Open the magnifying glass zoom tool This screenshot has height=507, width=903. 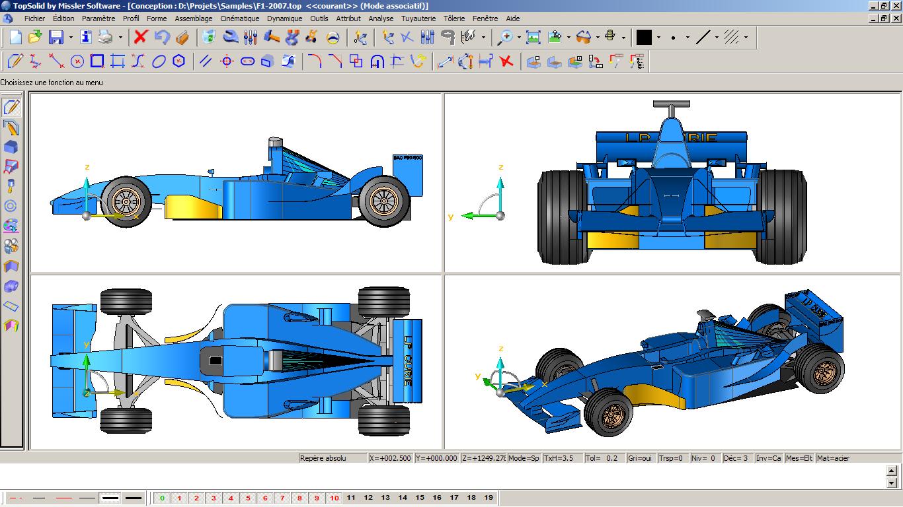[506, 37]
